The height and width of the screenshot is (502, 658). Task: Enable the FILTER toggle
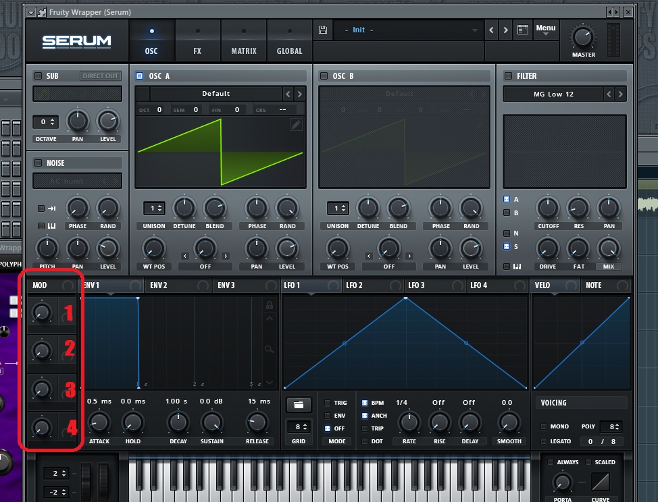(x=508, y=76)
